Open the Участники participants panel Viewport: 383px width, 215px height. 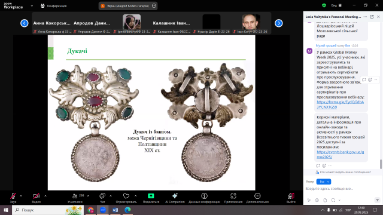(x=75, y=198)
